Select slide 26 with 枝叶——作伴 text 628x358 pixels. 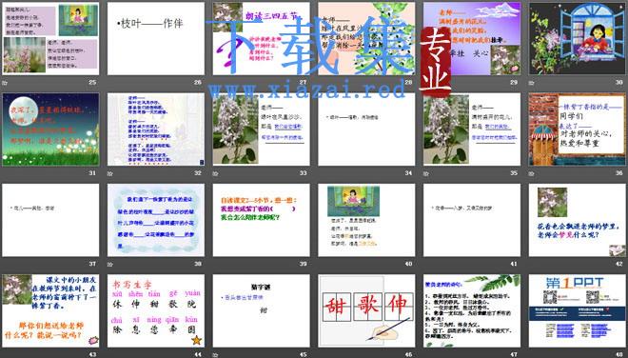[x=156, y=38]
